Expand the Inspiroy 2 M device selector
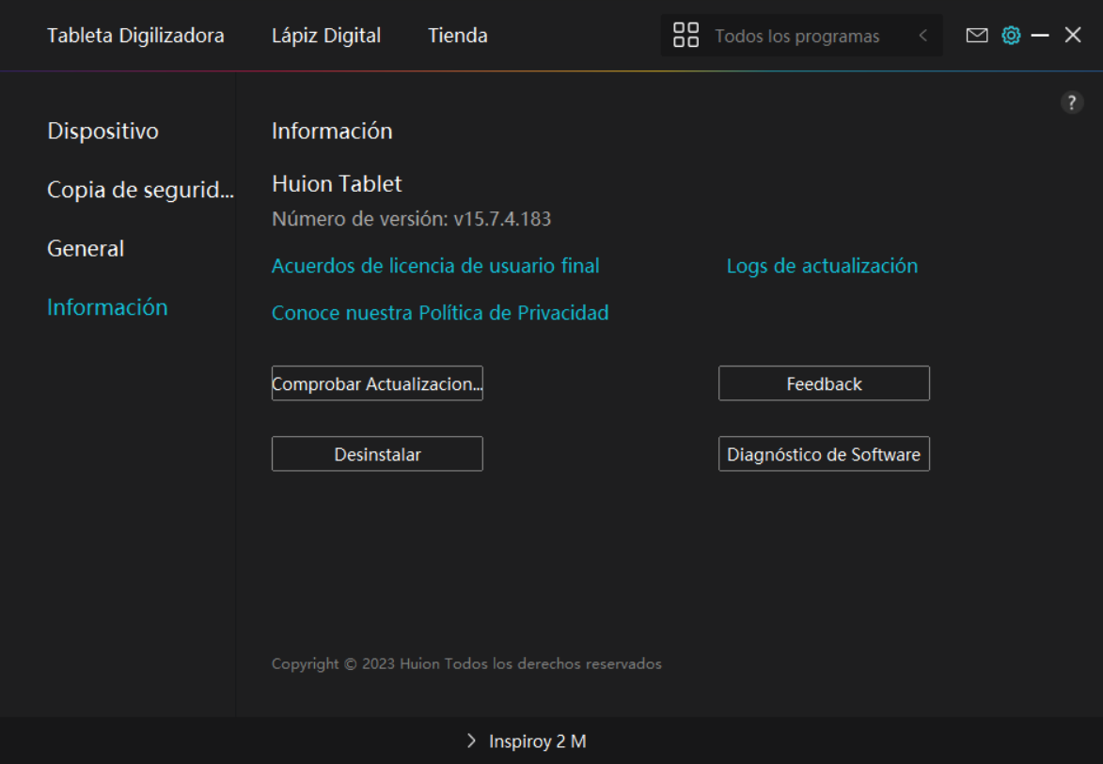Image resolution: width=1103 pixels, height=764 pixels. pos(527,741)
